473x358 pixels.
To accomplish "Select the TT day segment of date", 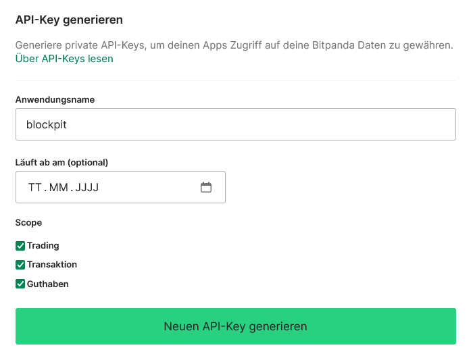I will pos(34,188).
